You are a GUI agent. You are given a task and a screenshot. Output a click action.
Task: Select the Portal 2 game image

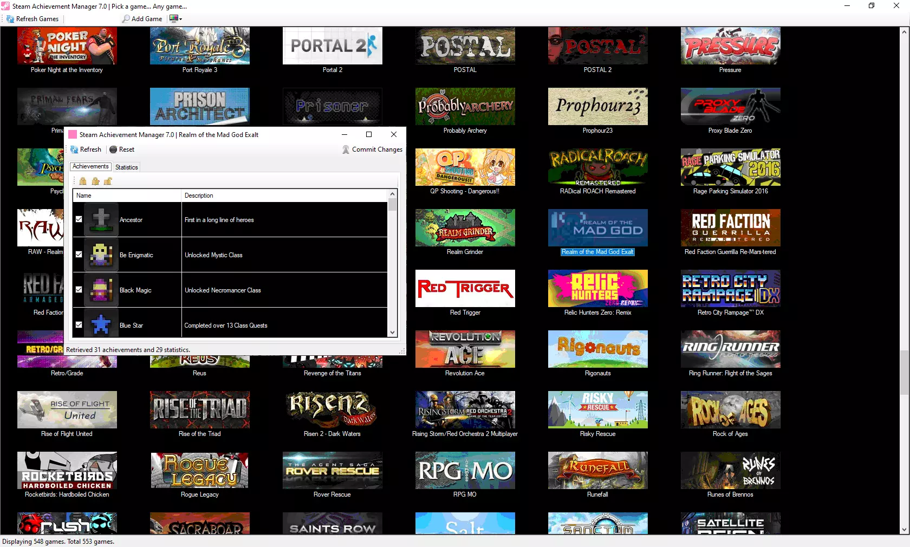click(333, 46)
